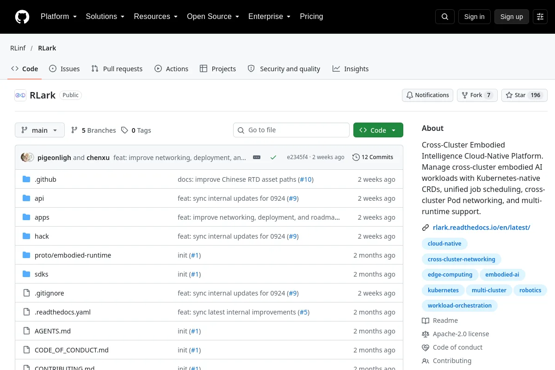Viewport: 555px width, 370px height.
Task: Star the RLark repository
Action: tap(524, 95)
